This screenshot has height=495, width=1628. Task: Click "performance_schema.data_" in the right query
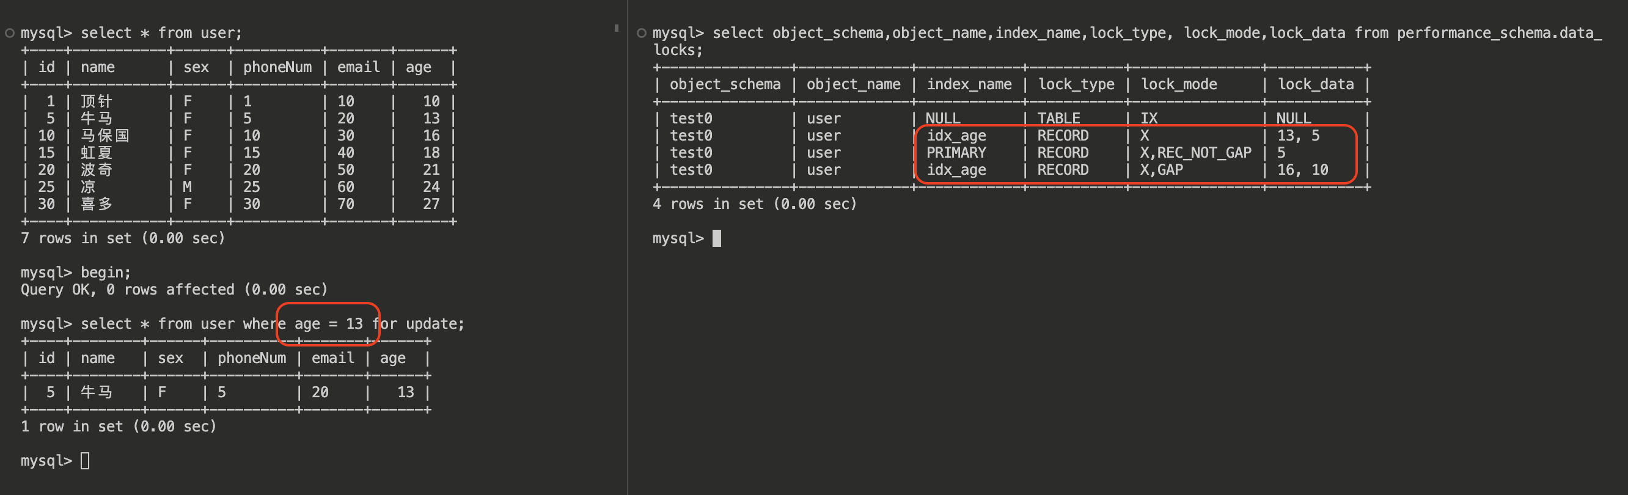pyautogui.click(x=1498, y=33)
